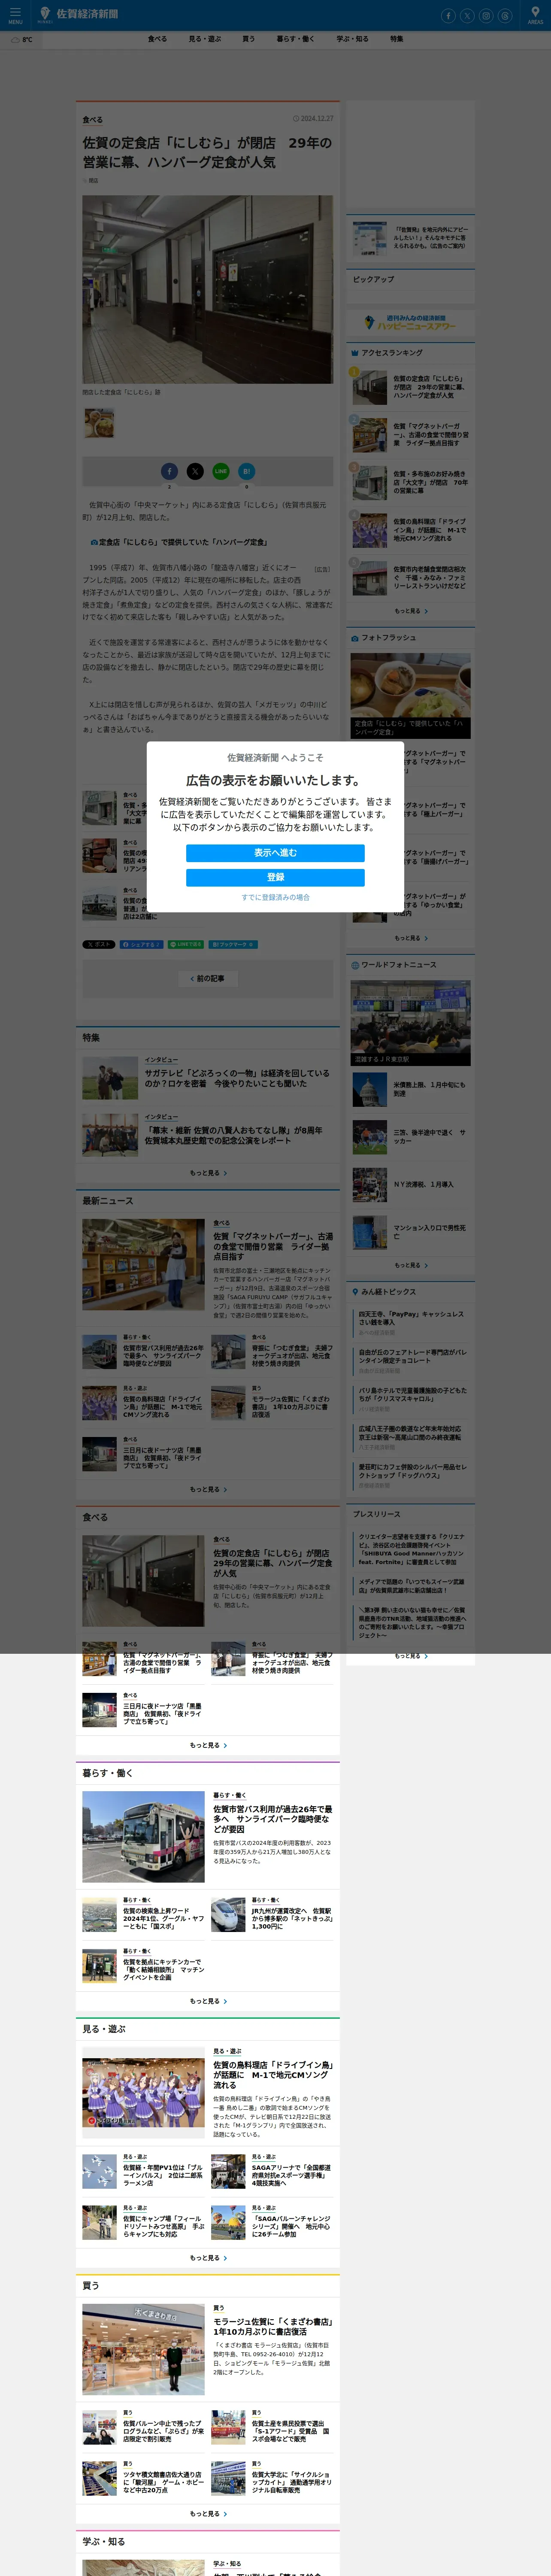Image resolution: width=551 pixels, height=2576 pixels.
Task: Open the 四天王寺、「PayPay」キャッシュレスさい銭 link
Action: [412, 1318]
